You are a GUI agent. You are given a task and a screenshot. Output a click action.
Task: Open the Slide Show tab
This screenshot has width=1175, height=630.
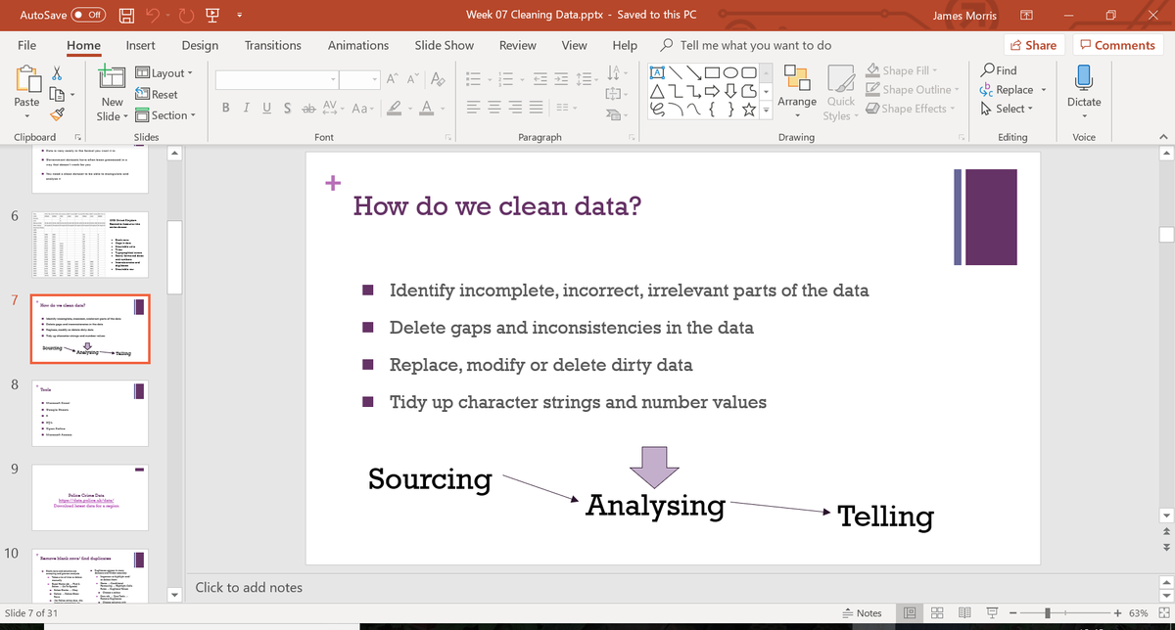[x=444, y=45]
